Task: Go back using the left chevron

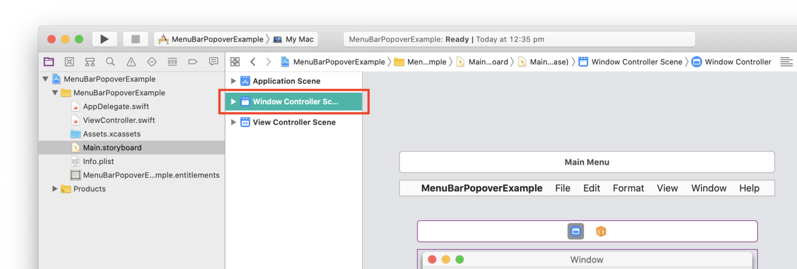Action: point(253,62)
